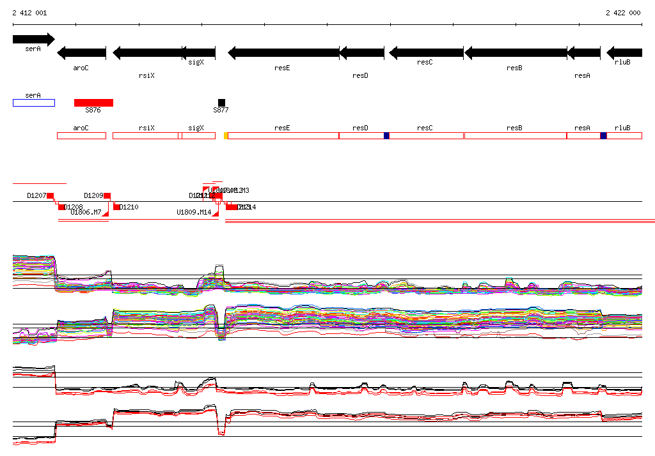
Task: Select the red-outlined sigX annotation box
Action: (198, 135)
